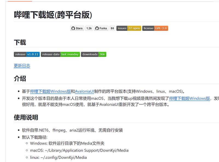
Task: Click the release date last monday badge
Action: click(60, 54)
